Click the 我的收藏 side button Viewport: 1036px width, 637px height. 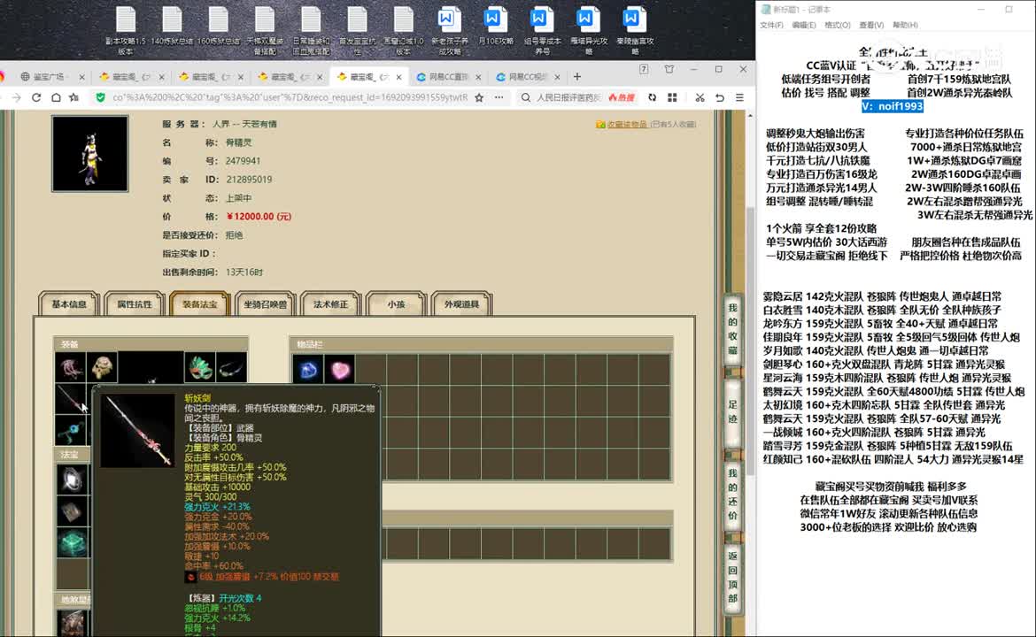click(x=732, y=329)
